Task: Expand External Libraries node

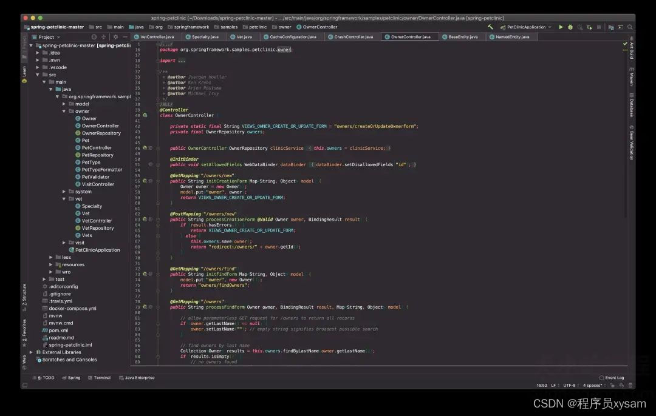Action: click(x=31, y=352)
